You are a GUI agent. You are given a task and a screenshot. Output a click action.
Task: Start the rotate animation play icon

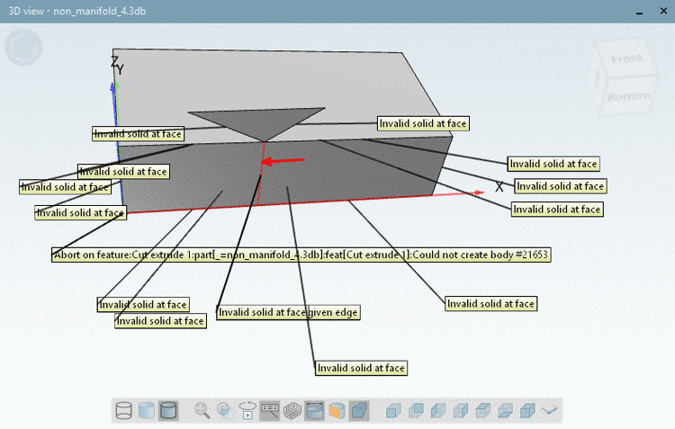click(247, 410)
